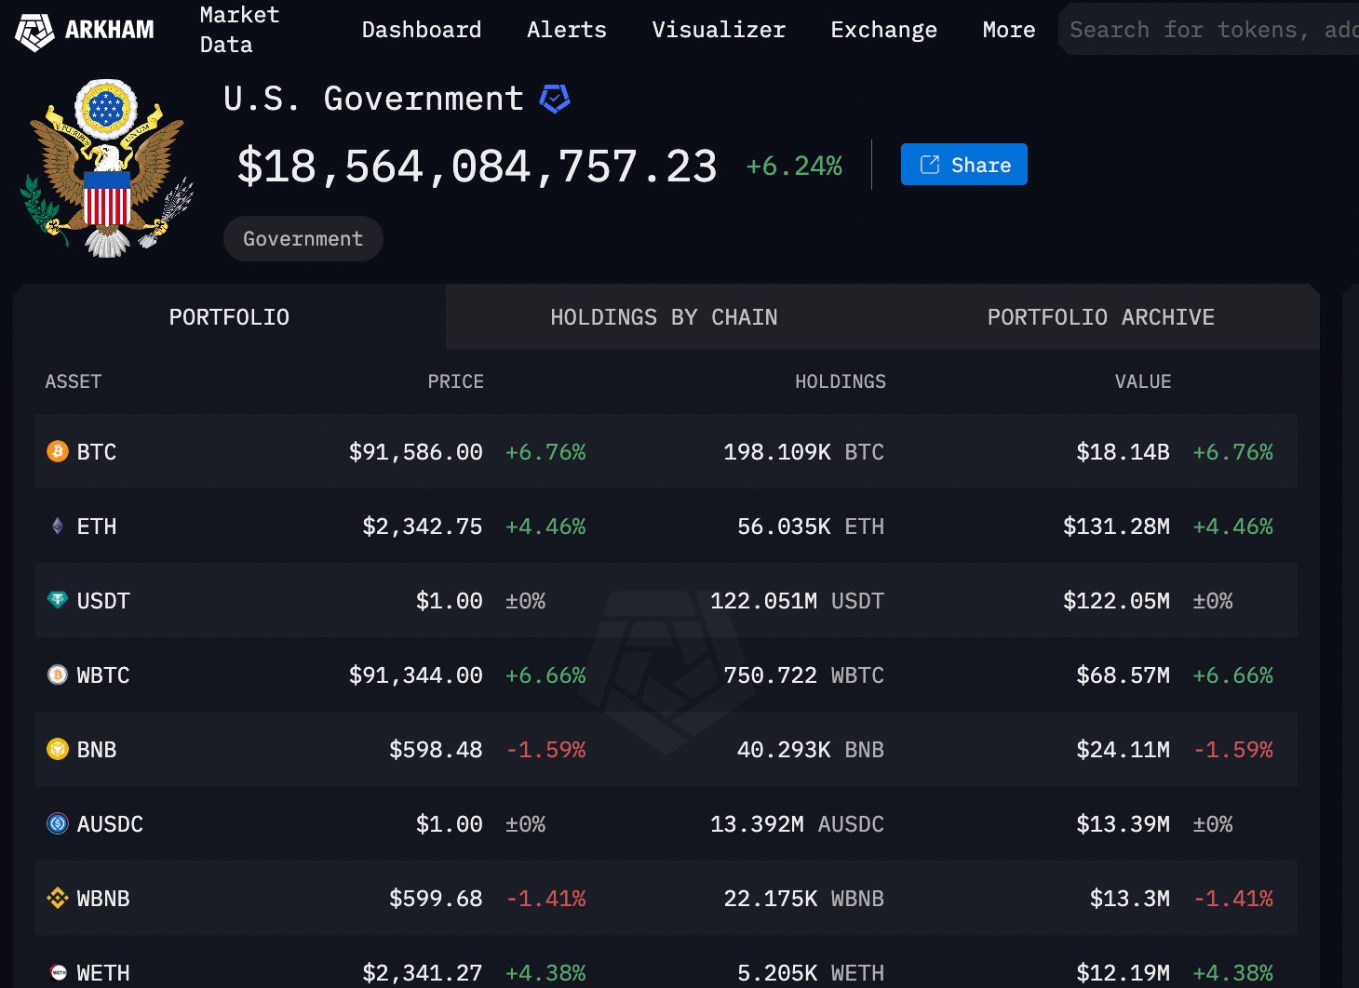Click AUSDC value $13.39M
This screenshot has height=988, width=1359.
(x=1123, y=824)
